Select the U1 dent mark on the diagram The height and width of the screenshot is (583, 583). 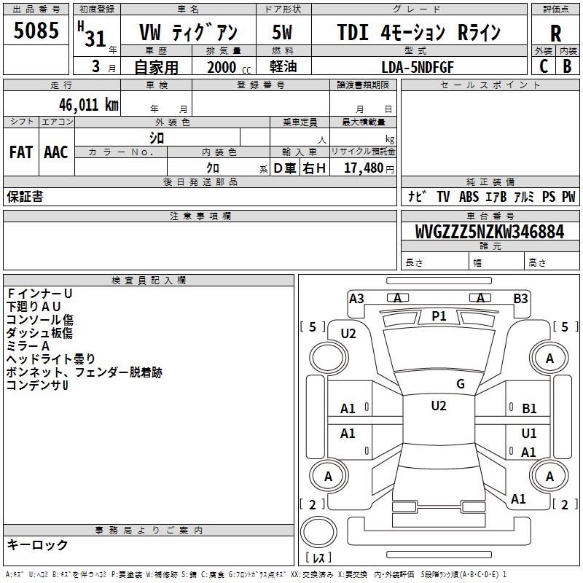pyautogui.click(x=529, y=434)
